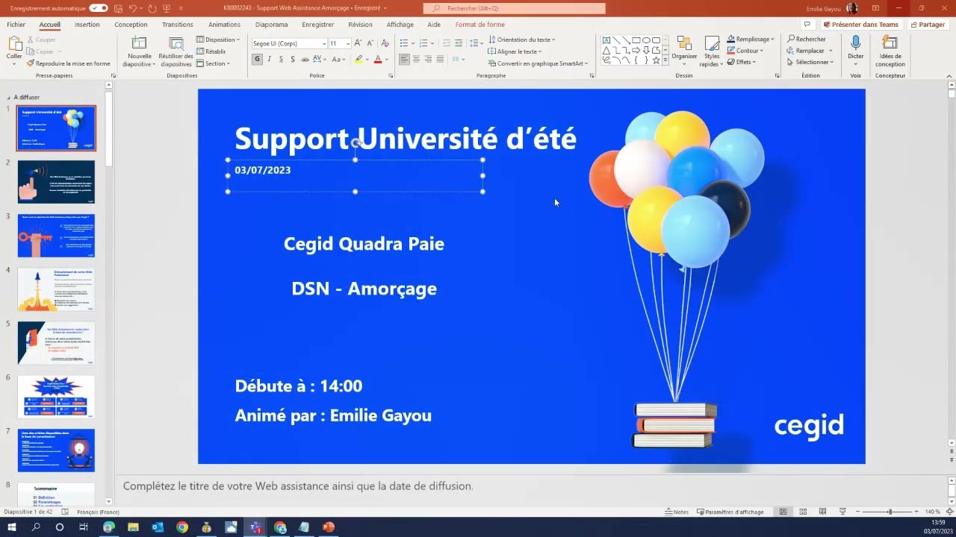Toggle strikethrough formatting
The height and width of the screenshot is (537, 956).
304,59
